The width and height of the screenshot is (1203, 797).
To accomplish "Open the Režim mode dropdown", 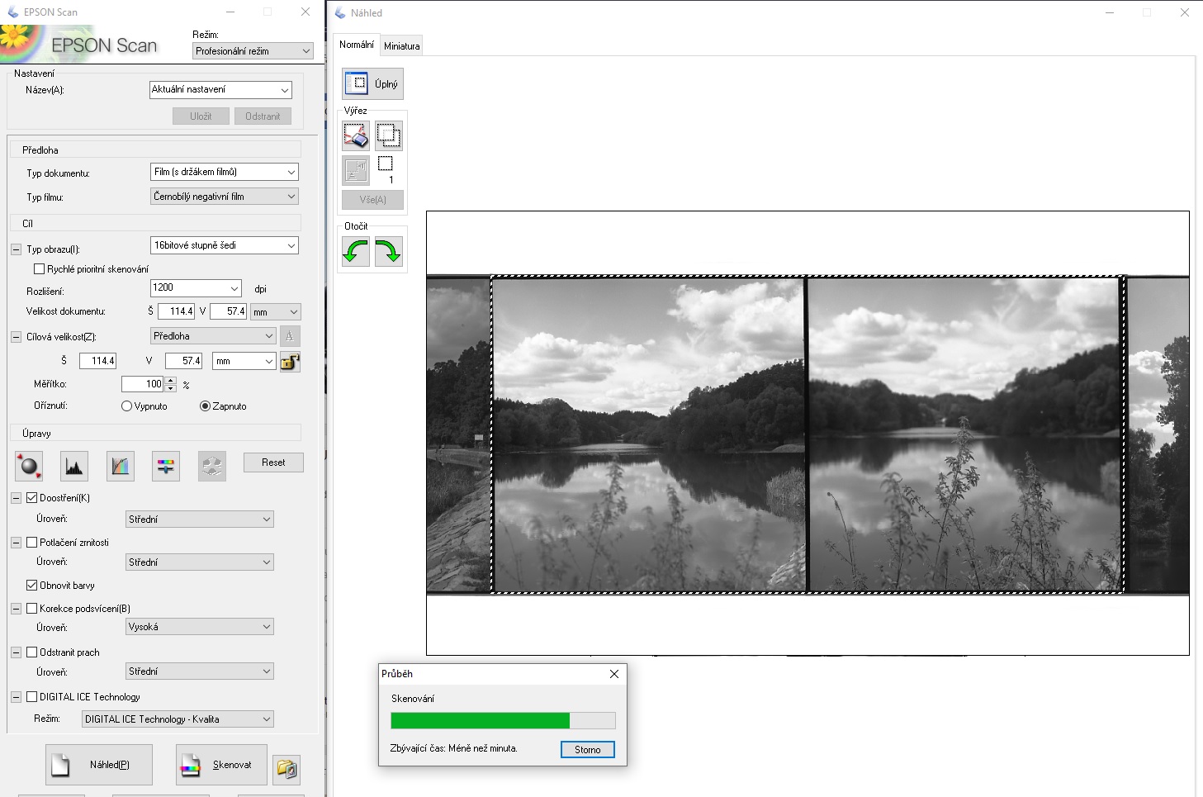I will click(253, 51).
